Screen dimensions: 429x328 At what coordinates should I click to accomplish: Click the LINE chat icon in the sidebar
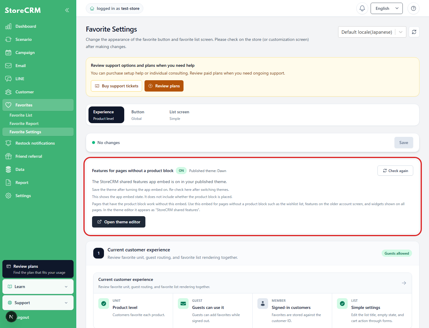coord(8,79)
